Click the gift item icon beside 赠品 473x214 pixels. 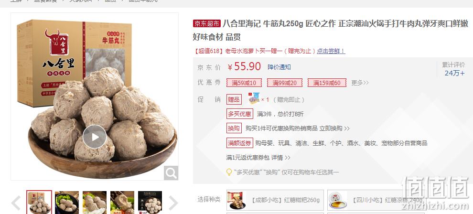(254, 98)
